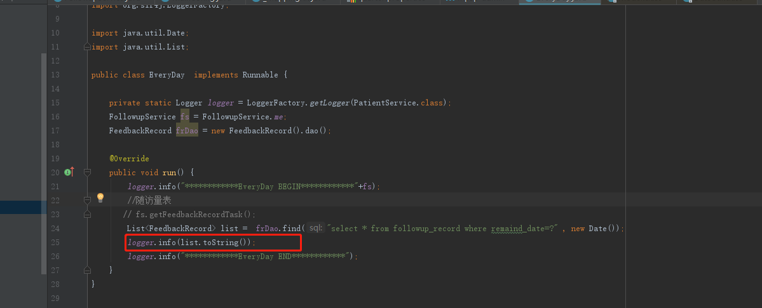Click the sql parameter hint label
This screenshot has width=762, height=308.
tap(316, 228)
